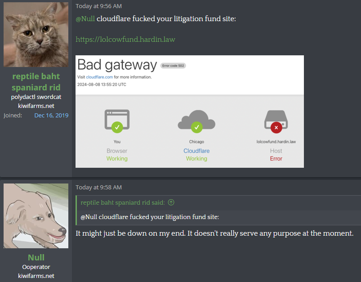Click the red X error badge
The width and height of the screenshot is (361, 282).
tap(276, 128)
